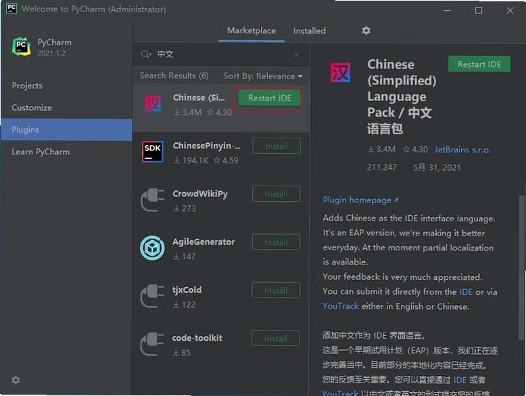Click the 273 downloads of CrowdWikiPy

184,208
